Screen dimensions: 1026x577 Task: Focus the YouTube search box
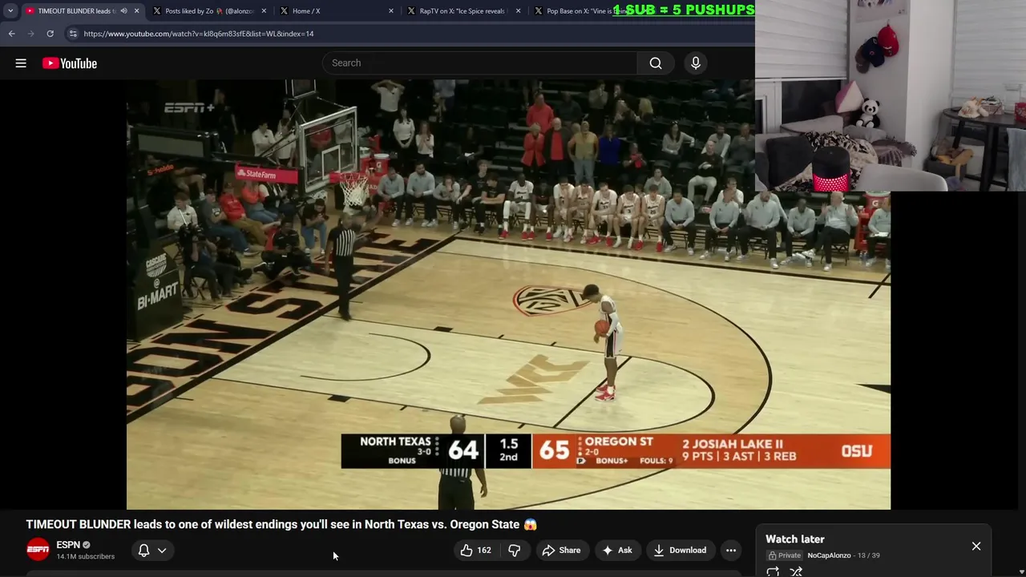pyautogui.click(x=479, y=63)
